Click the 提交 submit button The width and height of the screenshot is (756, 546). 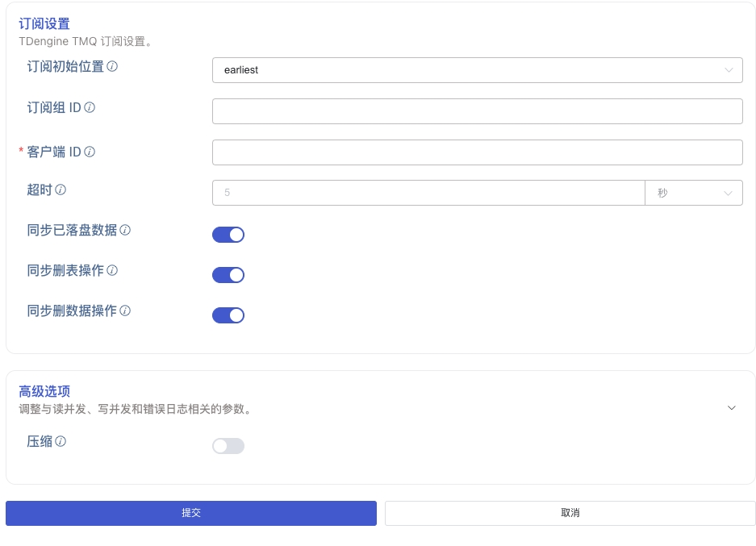point(190,513)
